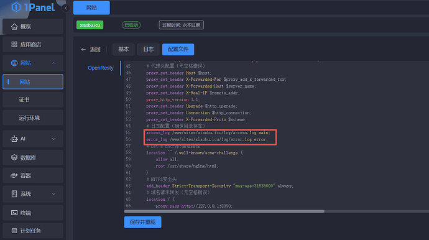429x240 pixels.
Task: Open the 应用商店 grid icon
Action: point(14,44)
